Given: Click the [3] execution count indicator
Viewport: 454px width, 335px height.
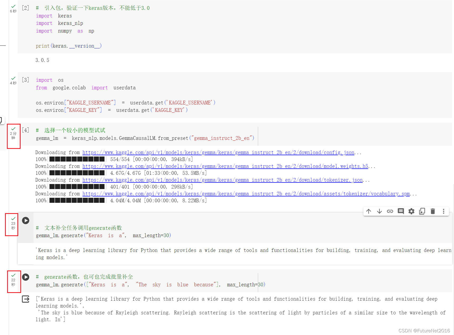Looking at the screenshot, I should [x=26, y=80].
